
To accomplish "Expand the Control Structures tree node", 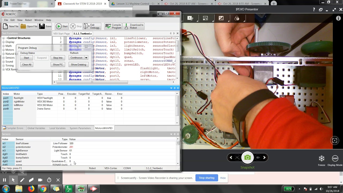I will [3, 38].
